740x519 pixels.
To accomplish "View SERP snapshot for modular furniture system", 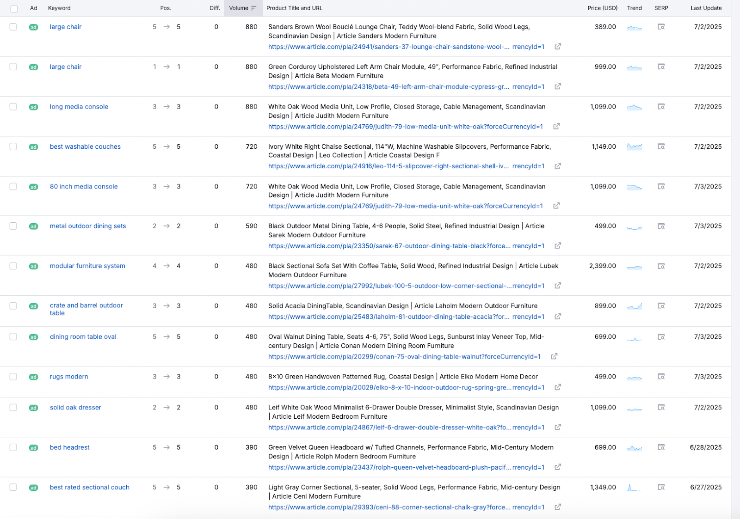I will (x=661, y=266).
